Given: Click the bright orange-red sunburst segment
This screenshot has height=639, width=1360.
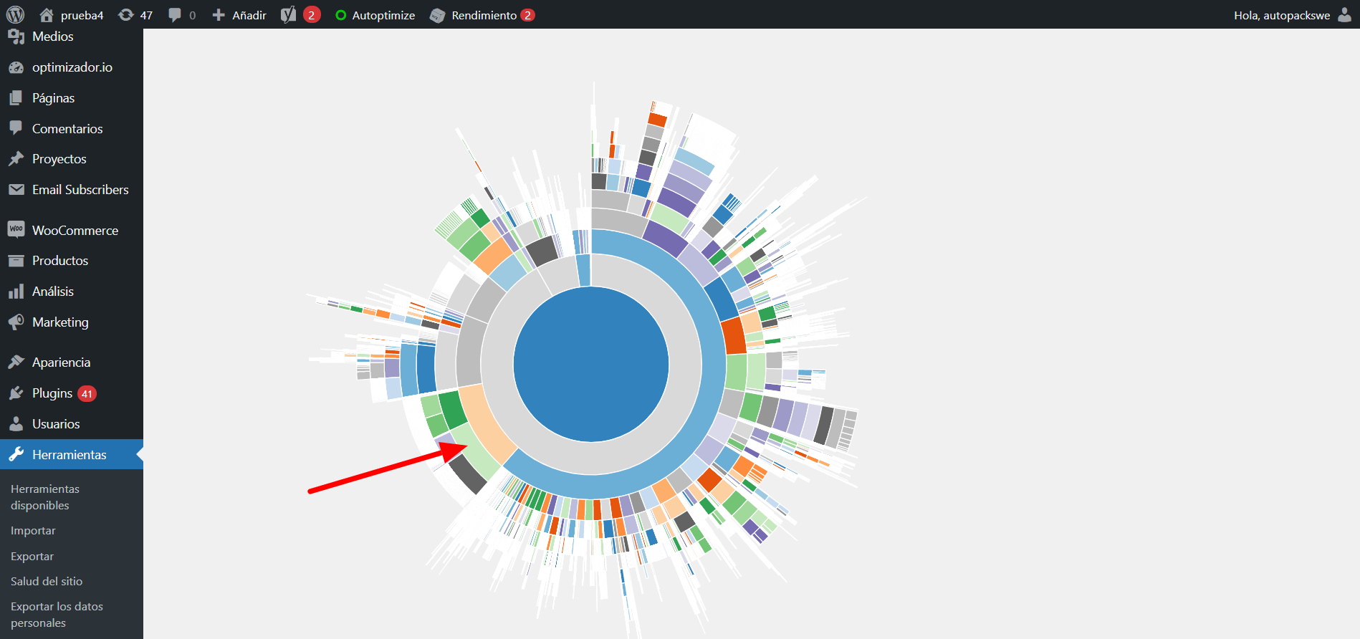Looking at the screenshot, I should pos(734,336).
